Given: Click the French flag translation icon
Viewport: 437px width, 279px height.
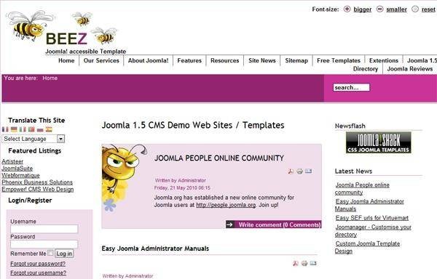Looking at the screenshot, I should pyautogui.click(x=5, y=129).
